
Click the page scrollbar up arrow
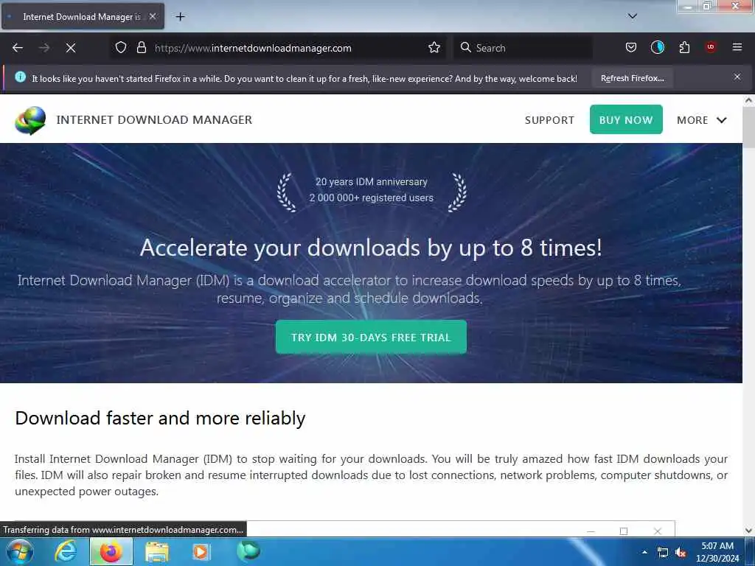click(x=748, y=100)
